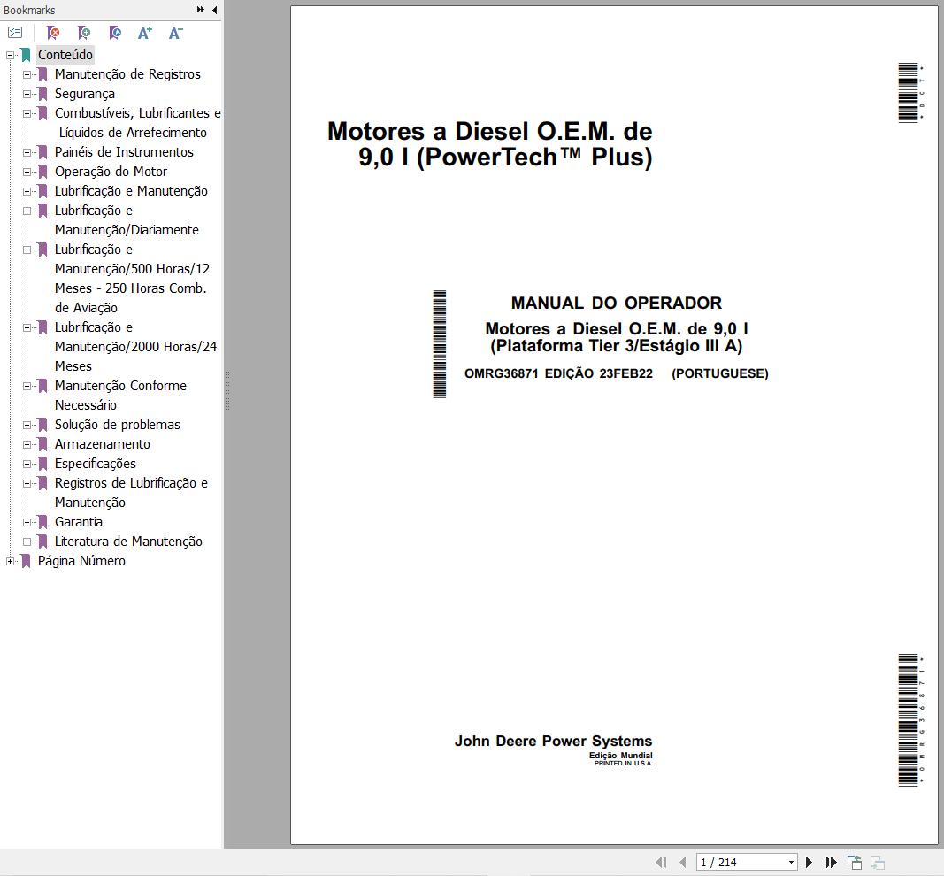944x876 pixels.
Task: Open Lubrificação e Manutenção/500 Horas bookmark
Action: (x=133, y=279)
